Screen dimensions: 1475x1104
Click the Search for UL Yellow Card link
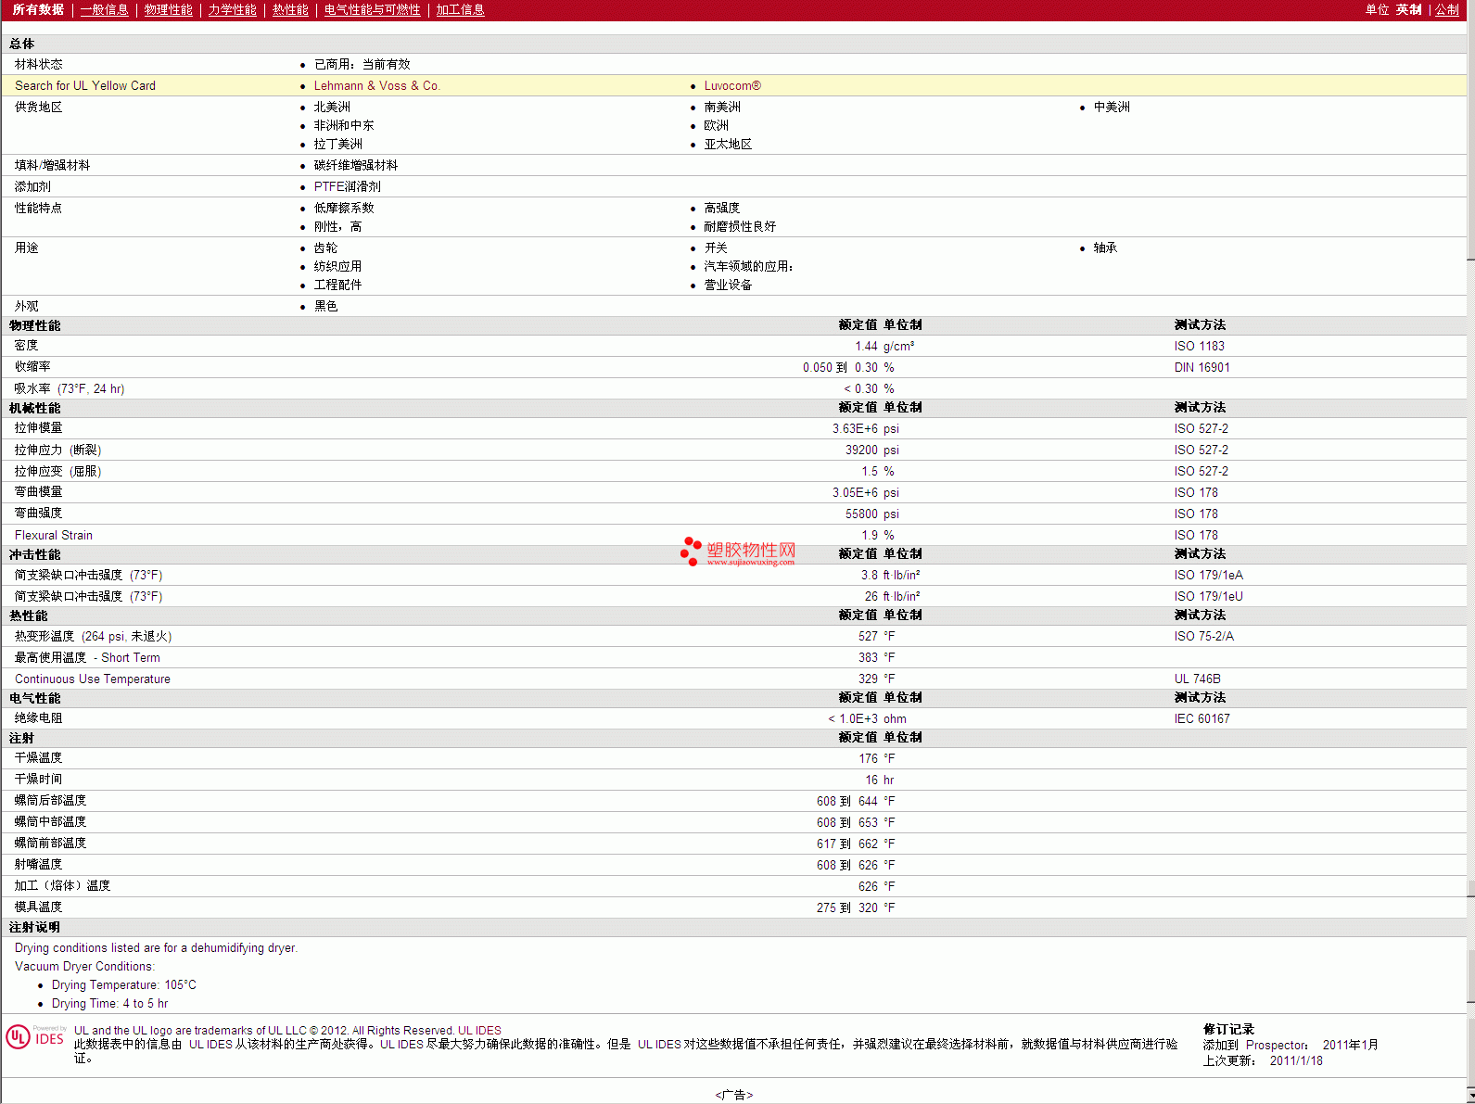pos(85,85)
